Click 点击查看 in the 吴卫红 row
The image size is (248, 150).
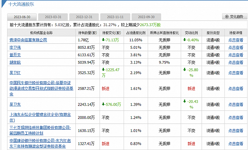click(236, 73)
